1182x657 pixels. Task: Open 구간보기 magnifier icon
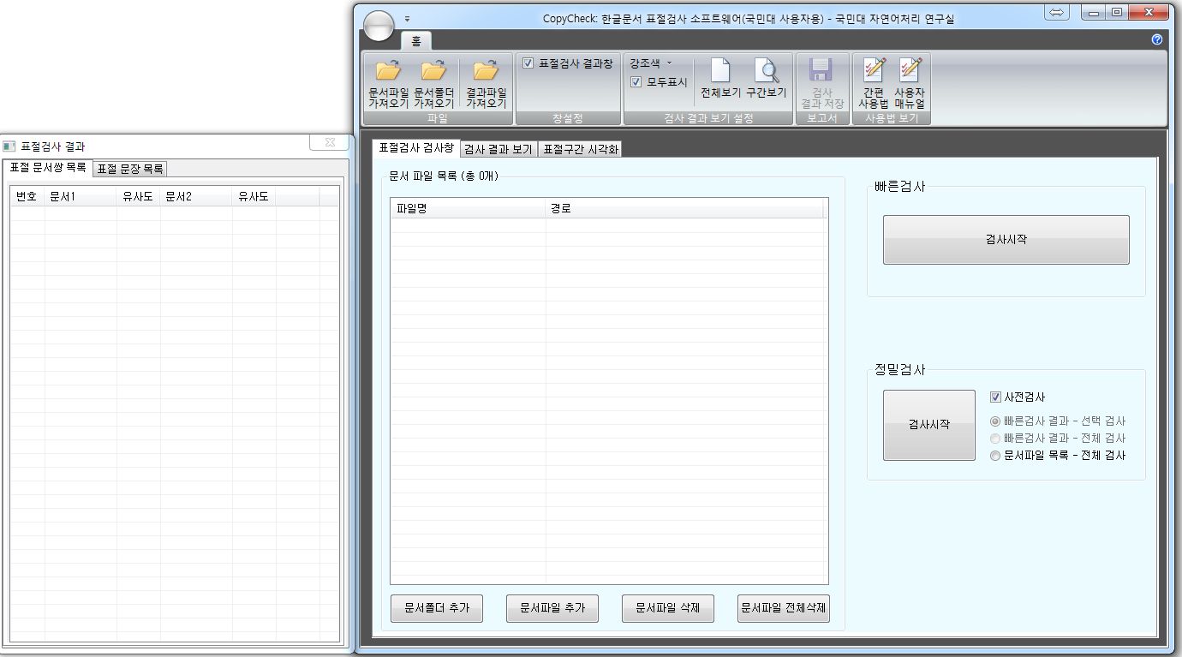[x=765, y=71]
